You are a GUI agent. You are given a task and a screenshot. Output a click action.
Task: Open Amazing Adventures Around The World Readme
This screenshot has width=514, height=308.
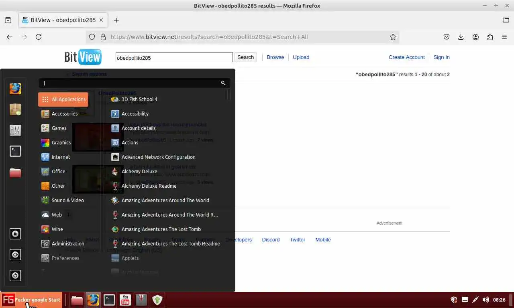point(167,215)
